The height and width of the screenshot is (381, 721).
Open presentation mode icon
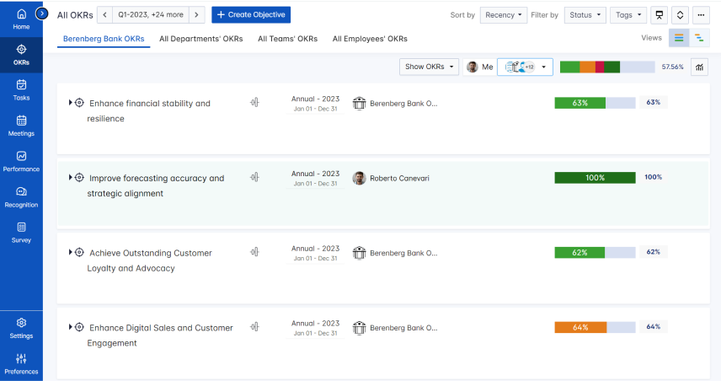coord(659,14)
